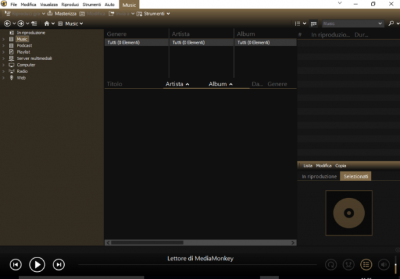Click the MediaMonkey app logo icon
Image resolution: width=400 pixels, height=279 pixels.
[4, 3]
